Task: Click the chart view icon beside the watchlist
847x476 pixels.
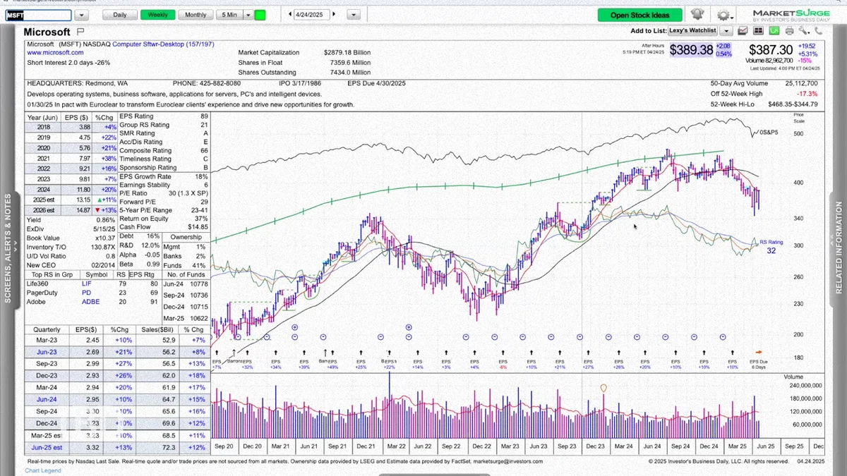Action: point(743,31)
